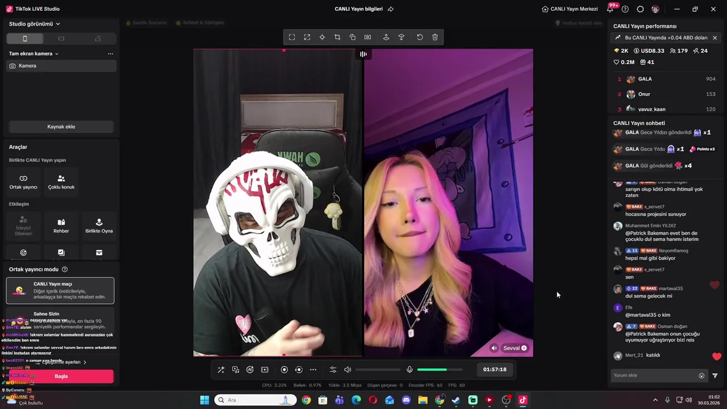The height and width of the screenshot is (409, 727).
Task: Select the landscape layout mode button
Action: click(x=61, y=39)
